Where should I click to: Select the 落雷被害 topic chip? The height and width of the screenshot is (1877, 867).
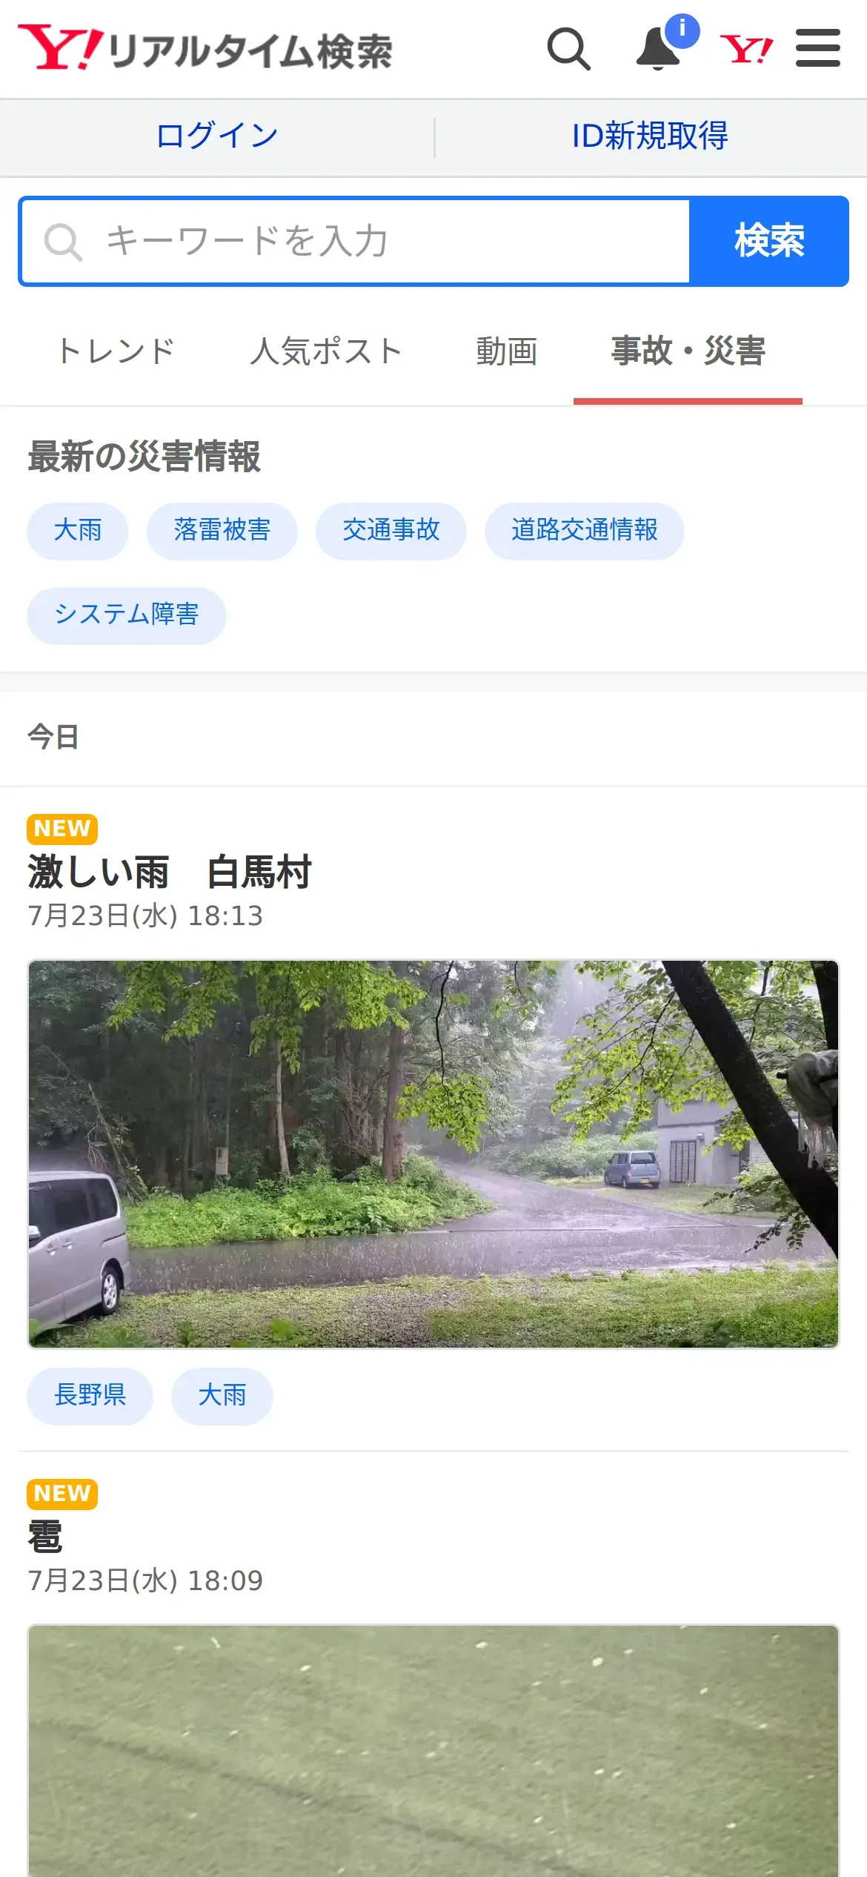point(222,531)
